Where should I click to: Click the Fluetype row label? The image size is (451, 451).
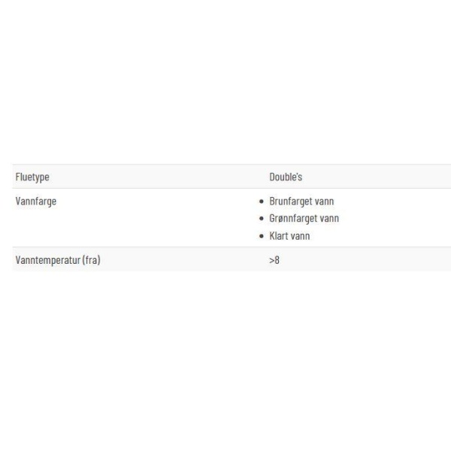pyautogui.click(x=32, y=177)
